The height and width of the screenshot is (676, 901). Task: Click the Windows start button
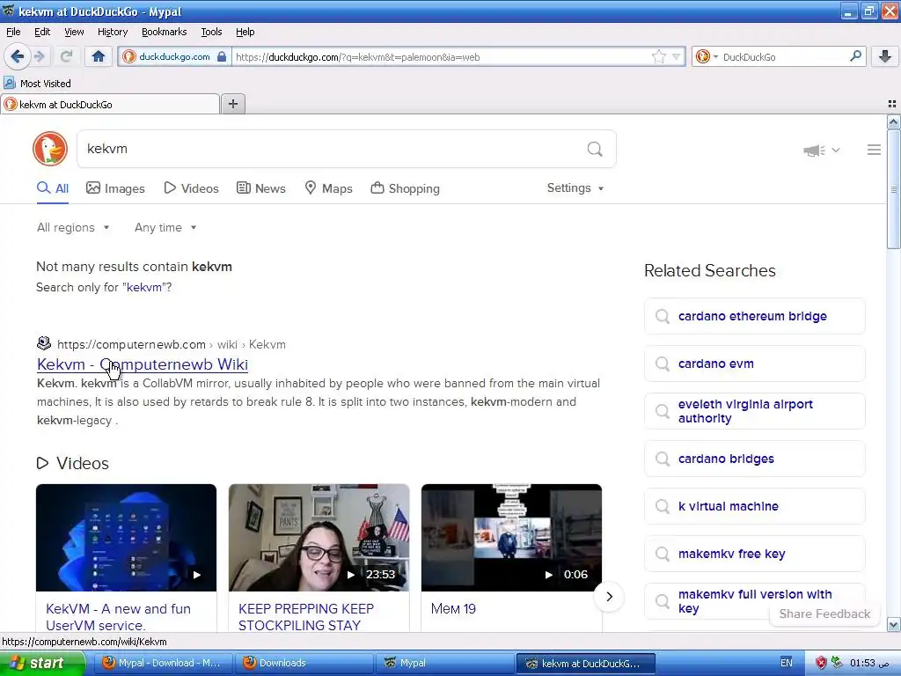click(41, 663)
